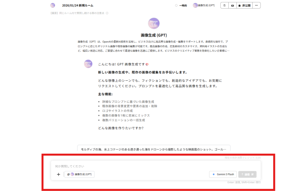The width and height of the screenshot is (307, 191).
Task: Click the 画像生成 (GPT) header label
Action: (x=205, y=5)
